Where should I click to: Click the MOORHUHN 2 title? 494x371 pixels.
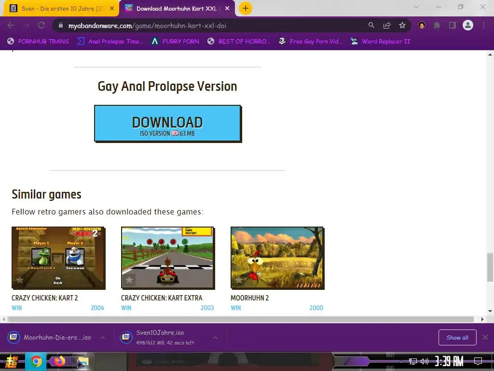(250, 298)
